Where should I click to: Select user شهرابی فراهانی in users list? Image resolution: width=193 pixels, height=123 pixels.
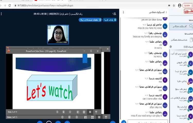pos(181,99)
